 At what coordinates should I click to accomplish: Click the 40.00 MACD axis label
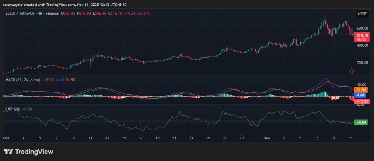click(x=361, y=84)
